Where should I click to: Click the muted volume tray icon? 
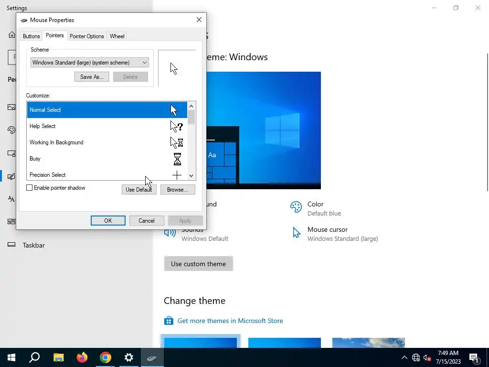427,357
